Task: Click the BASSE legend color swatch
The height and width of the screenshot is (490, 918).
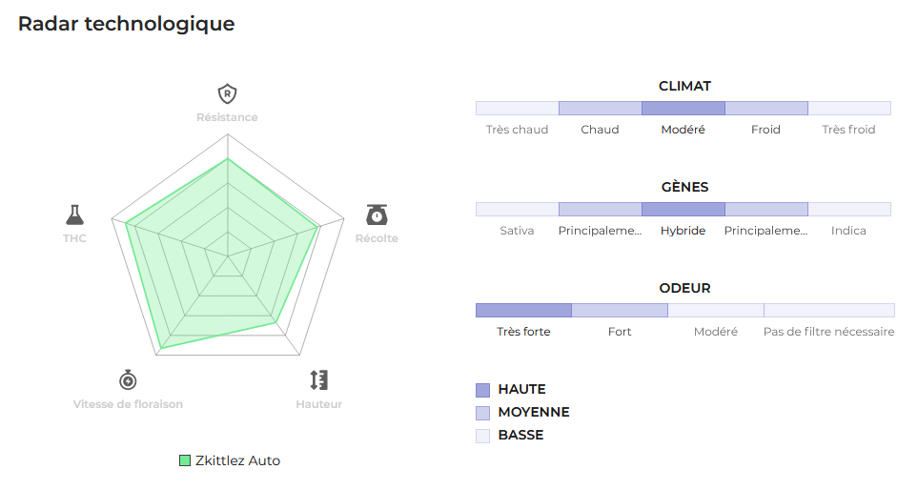Action: point(482,436)
